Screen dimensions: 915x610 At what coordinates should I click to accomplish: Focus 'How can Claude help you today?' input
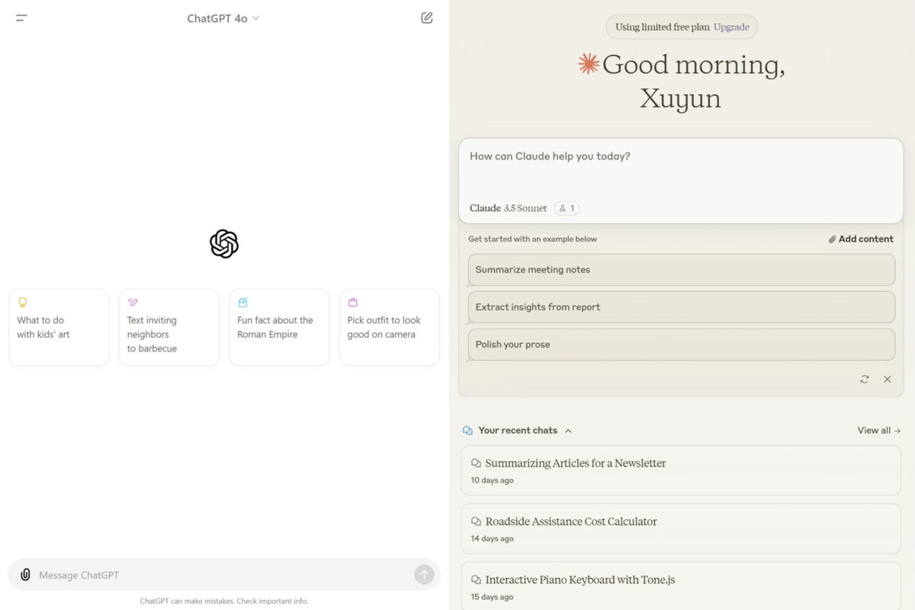(x=681, y=181)
